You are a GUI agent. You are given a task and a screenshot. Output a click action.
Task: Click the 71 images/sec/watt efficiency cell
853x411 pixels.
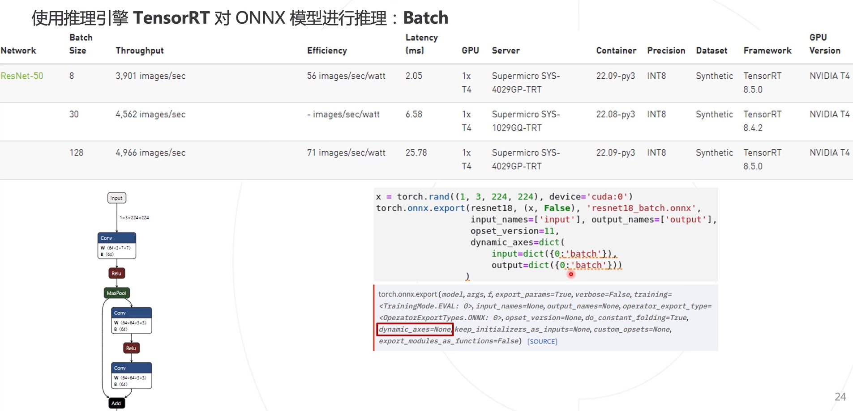pos(346,153)
